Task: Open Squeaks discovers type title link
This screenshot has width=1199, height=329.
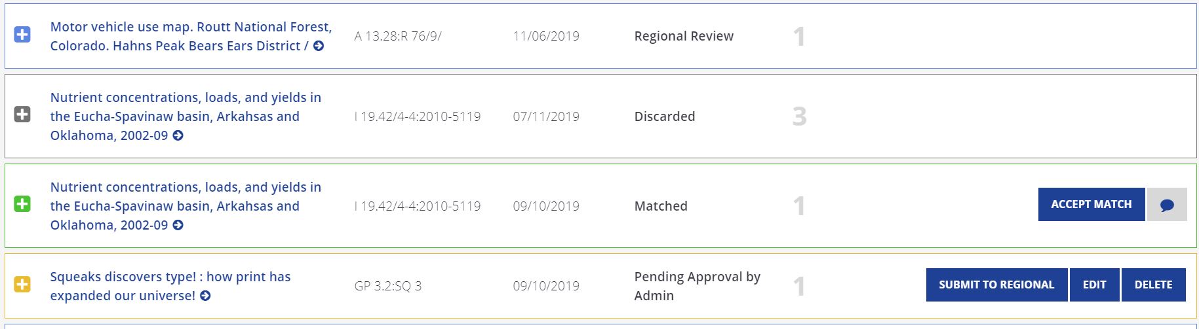Action: (x=170, y=286)
